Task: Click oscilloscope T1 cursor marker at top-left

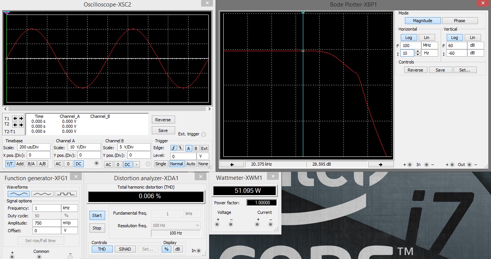Action: (7, 13)
